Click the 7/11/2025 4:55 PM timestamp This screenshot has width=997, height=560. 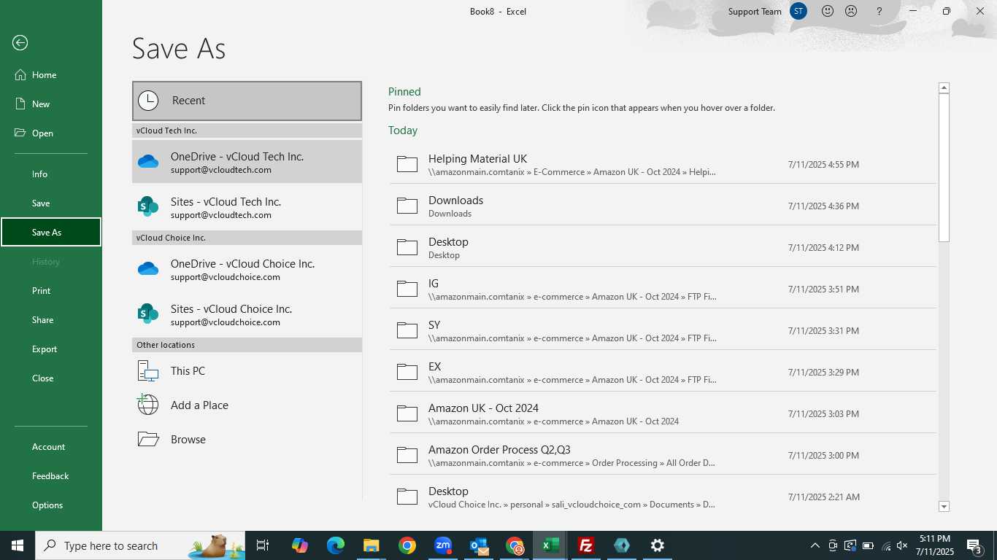[x=823, y=165]
